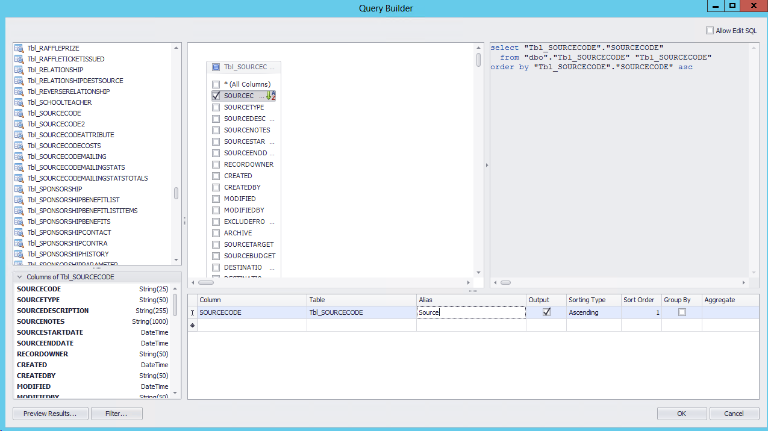768x431 pixels.
Task: Click the diagram pane horizontal scrollbar thumb
Action: [x=206, y=282]
